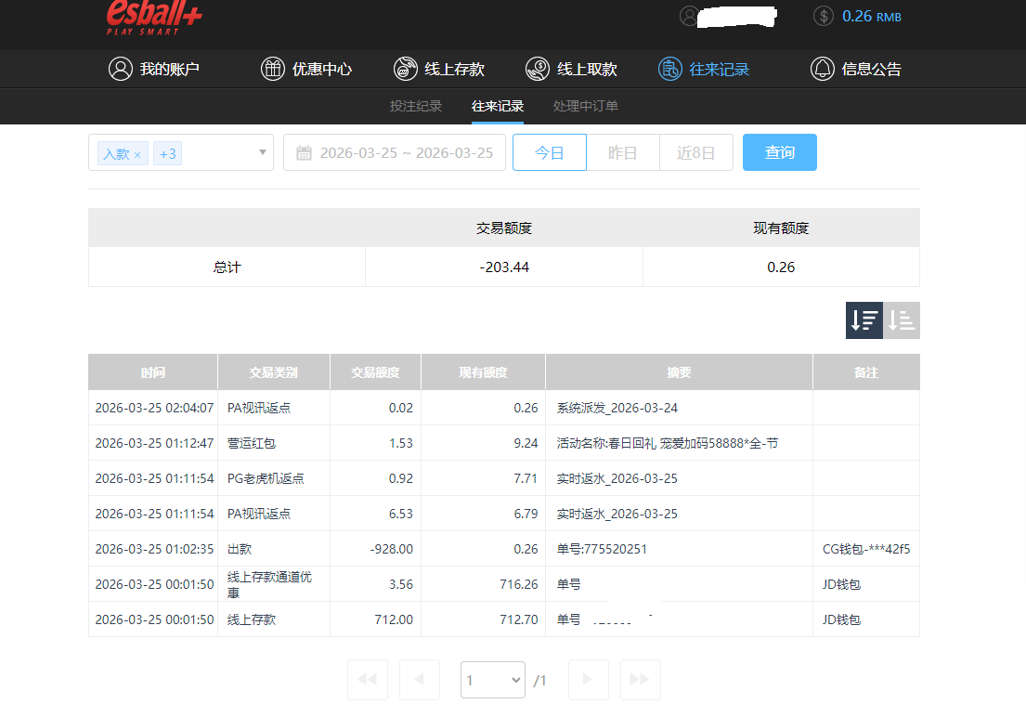1026x704 pixels.
Task: Select the 近8日 date filter
Action: click(x=696, y=152)
